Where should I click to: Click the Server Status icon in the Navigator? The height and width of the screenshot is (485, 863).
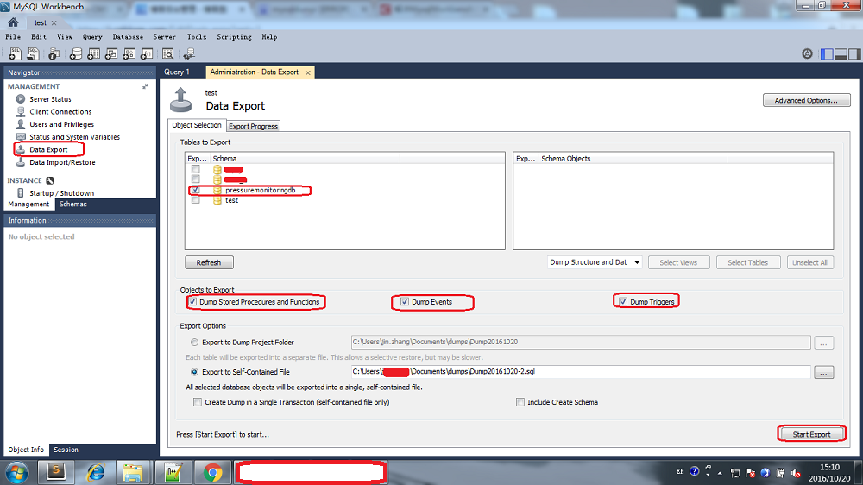21,99
